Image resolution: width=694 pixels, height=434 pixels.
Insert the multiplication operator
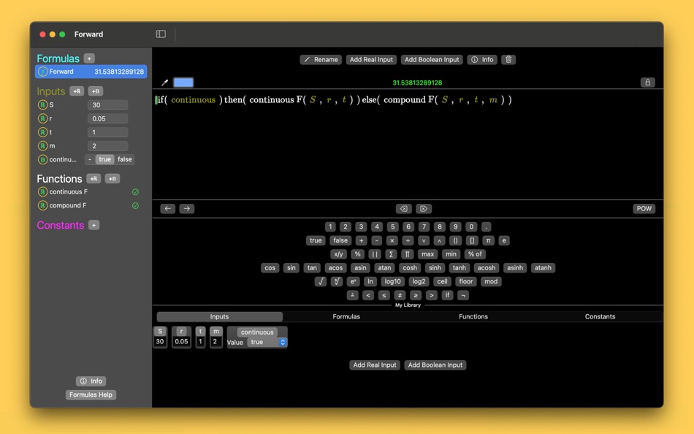392,240
